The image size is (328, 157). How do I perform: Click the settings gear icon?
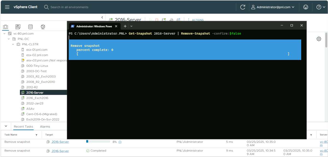[x=319, y=39]
